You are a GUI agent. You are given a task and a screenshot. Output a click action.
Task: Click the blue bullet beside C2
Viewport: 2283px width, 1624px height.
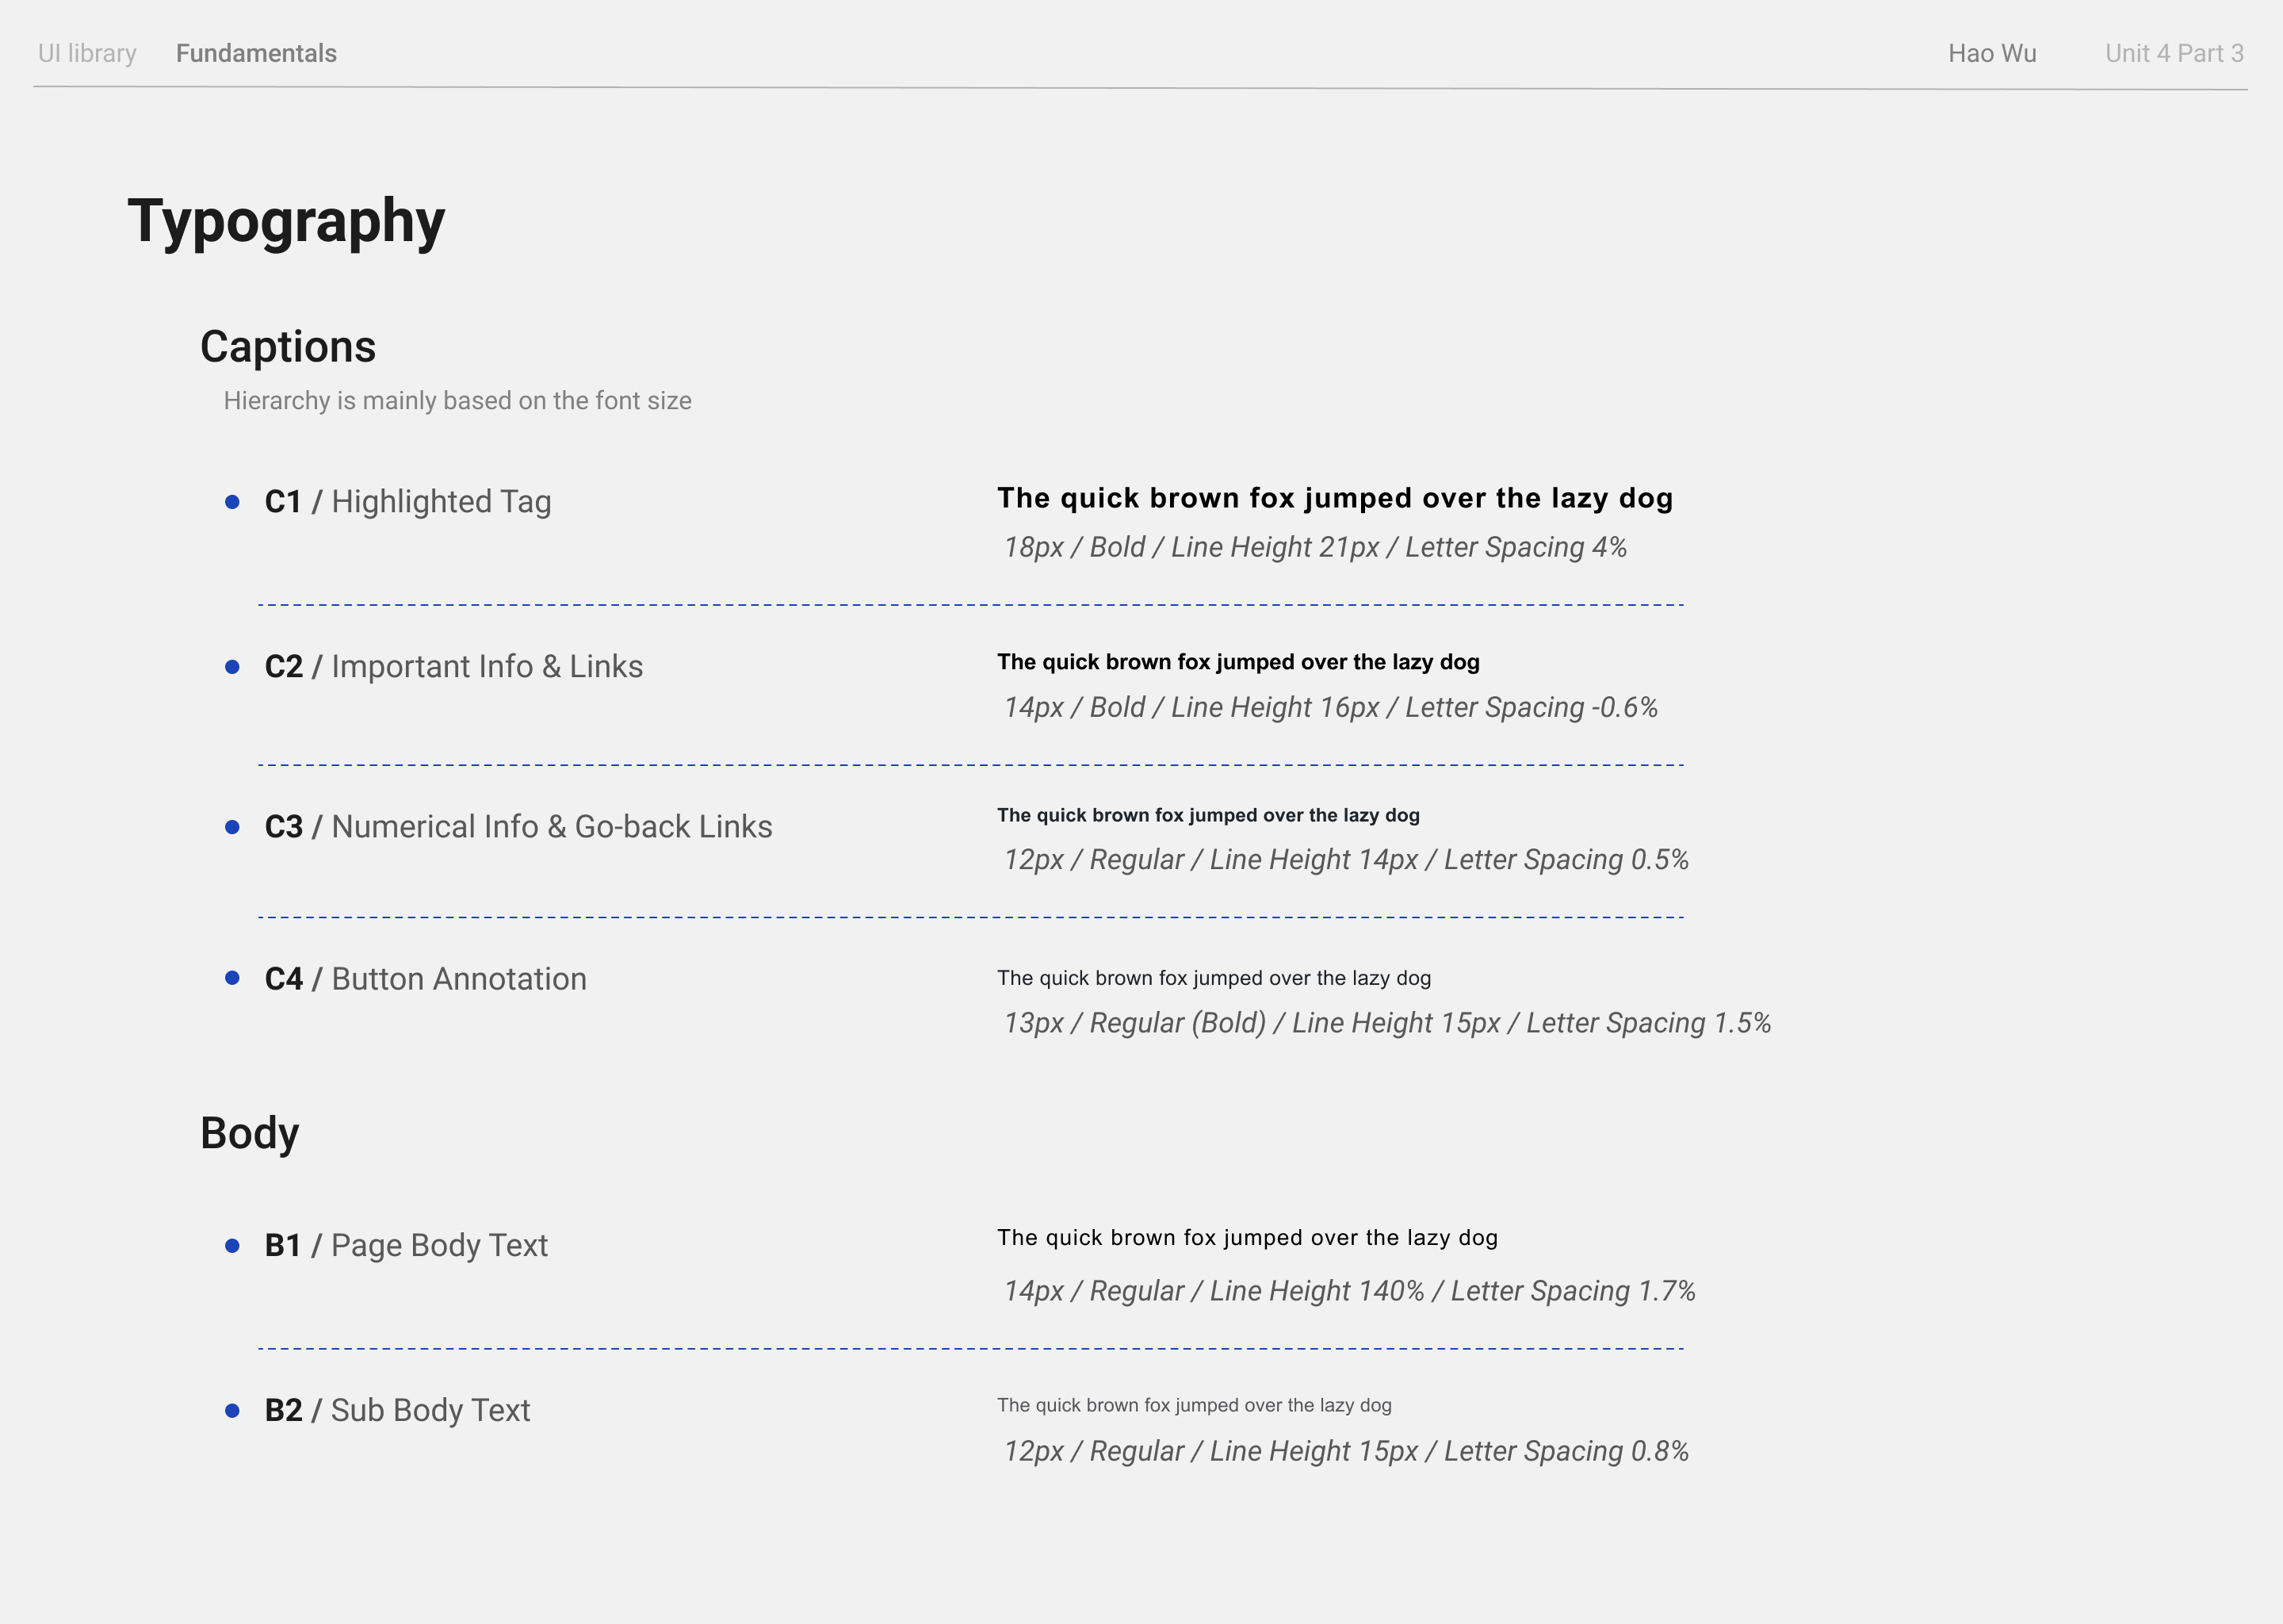(x=233, y=667)
